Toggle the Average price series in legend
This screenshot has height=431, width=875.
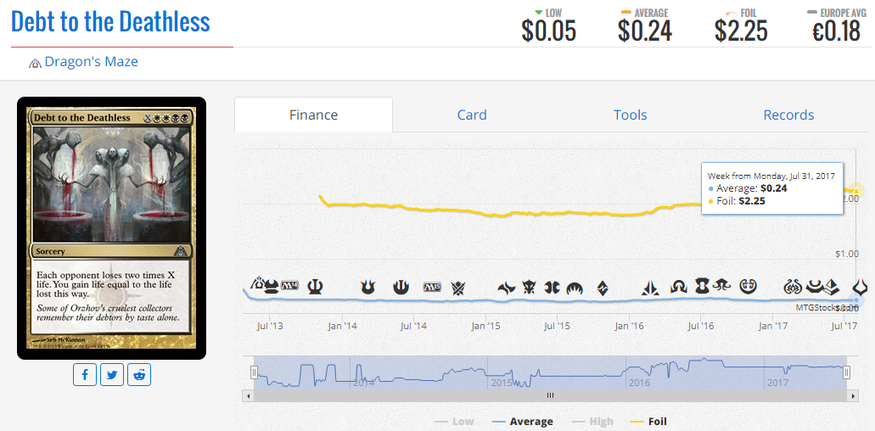(x=522, y=422)
